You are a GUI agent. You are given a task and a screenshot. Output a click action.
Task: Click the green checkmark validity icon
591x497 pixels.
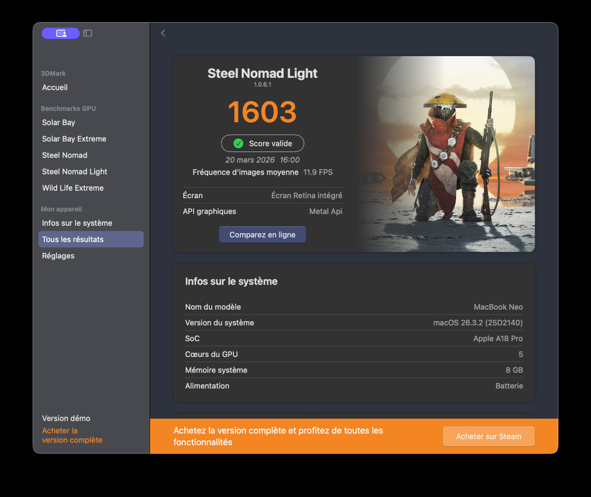pos(238,143)
